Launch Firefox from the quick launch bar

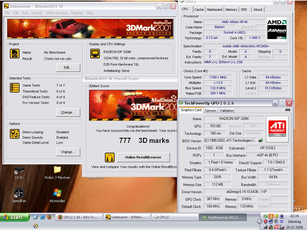[x=49, y=217]
